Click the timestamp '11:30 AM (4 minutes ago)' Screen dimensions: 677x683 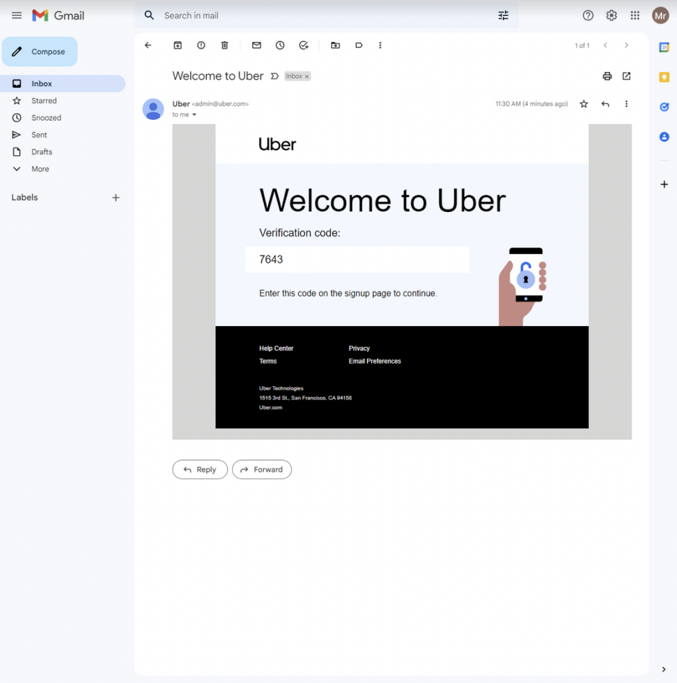point(532,104)
